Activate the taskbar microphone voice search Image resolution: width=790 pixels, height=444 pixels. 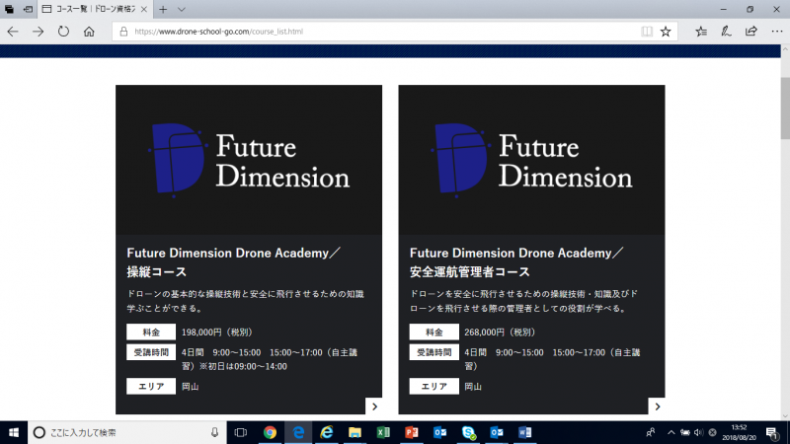point(214,432)
